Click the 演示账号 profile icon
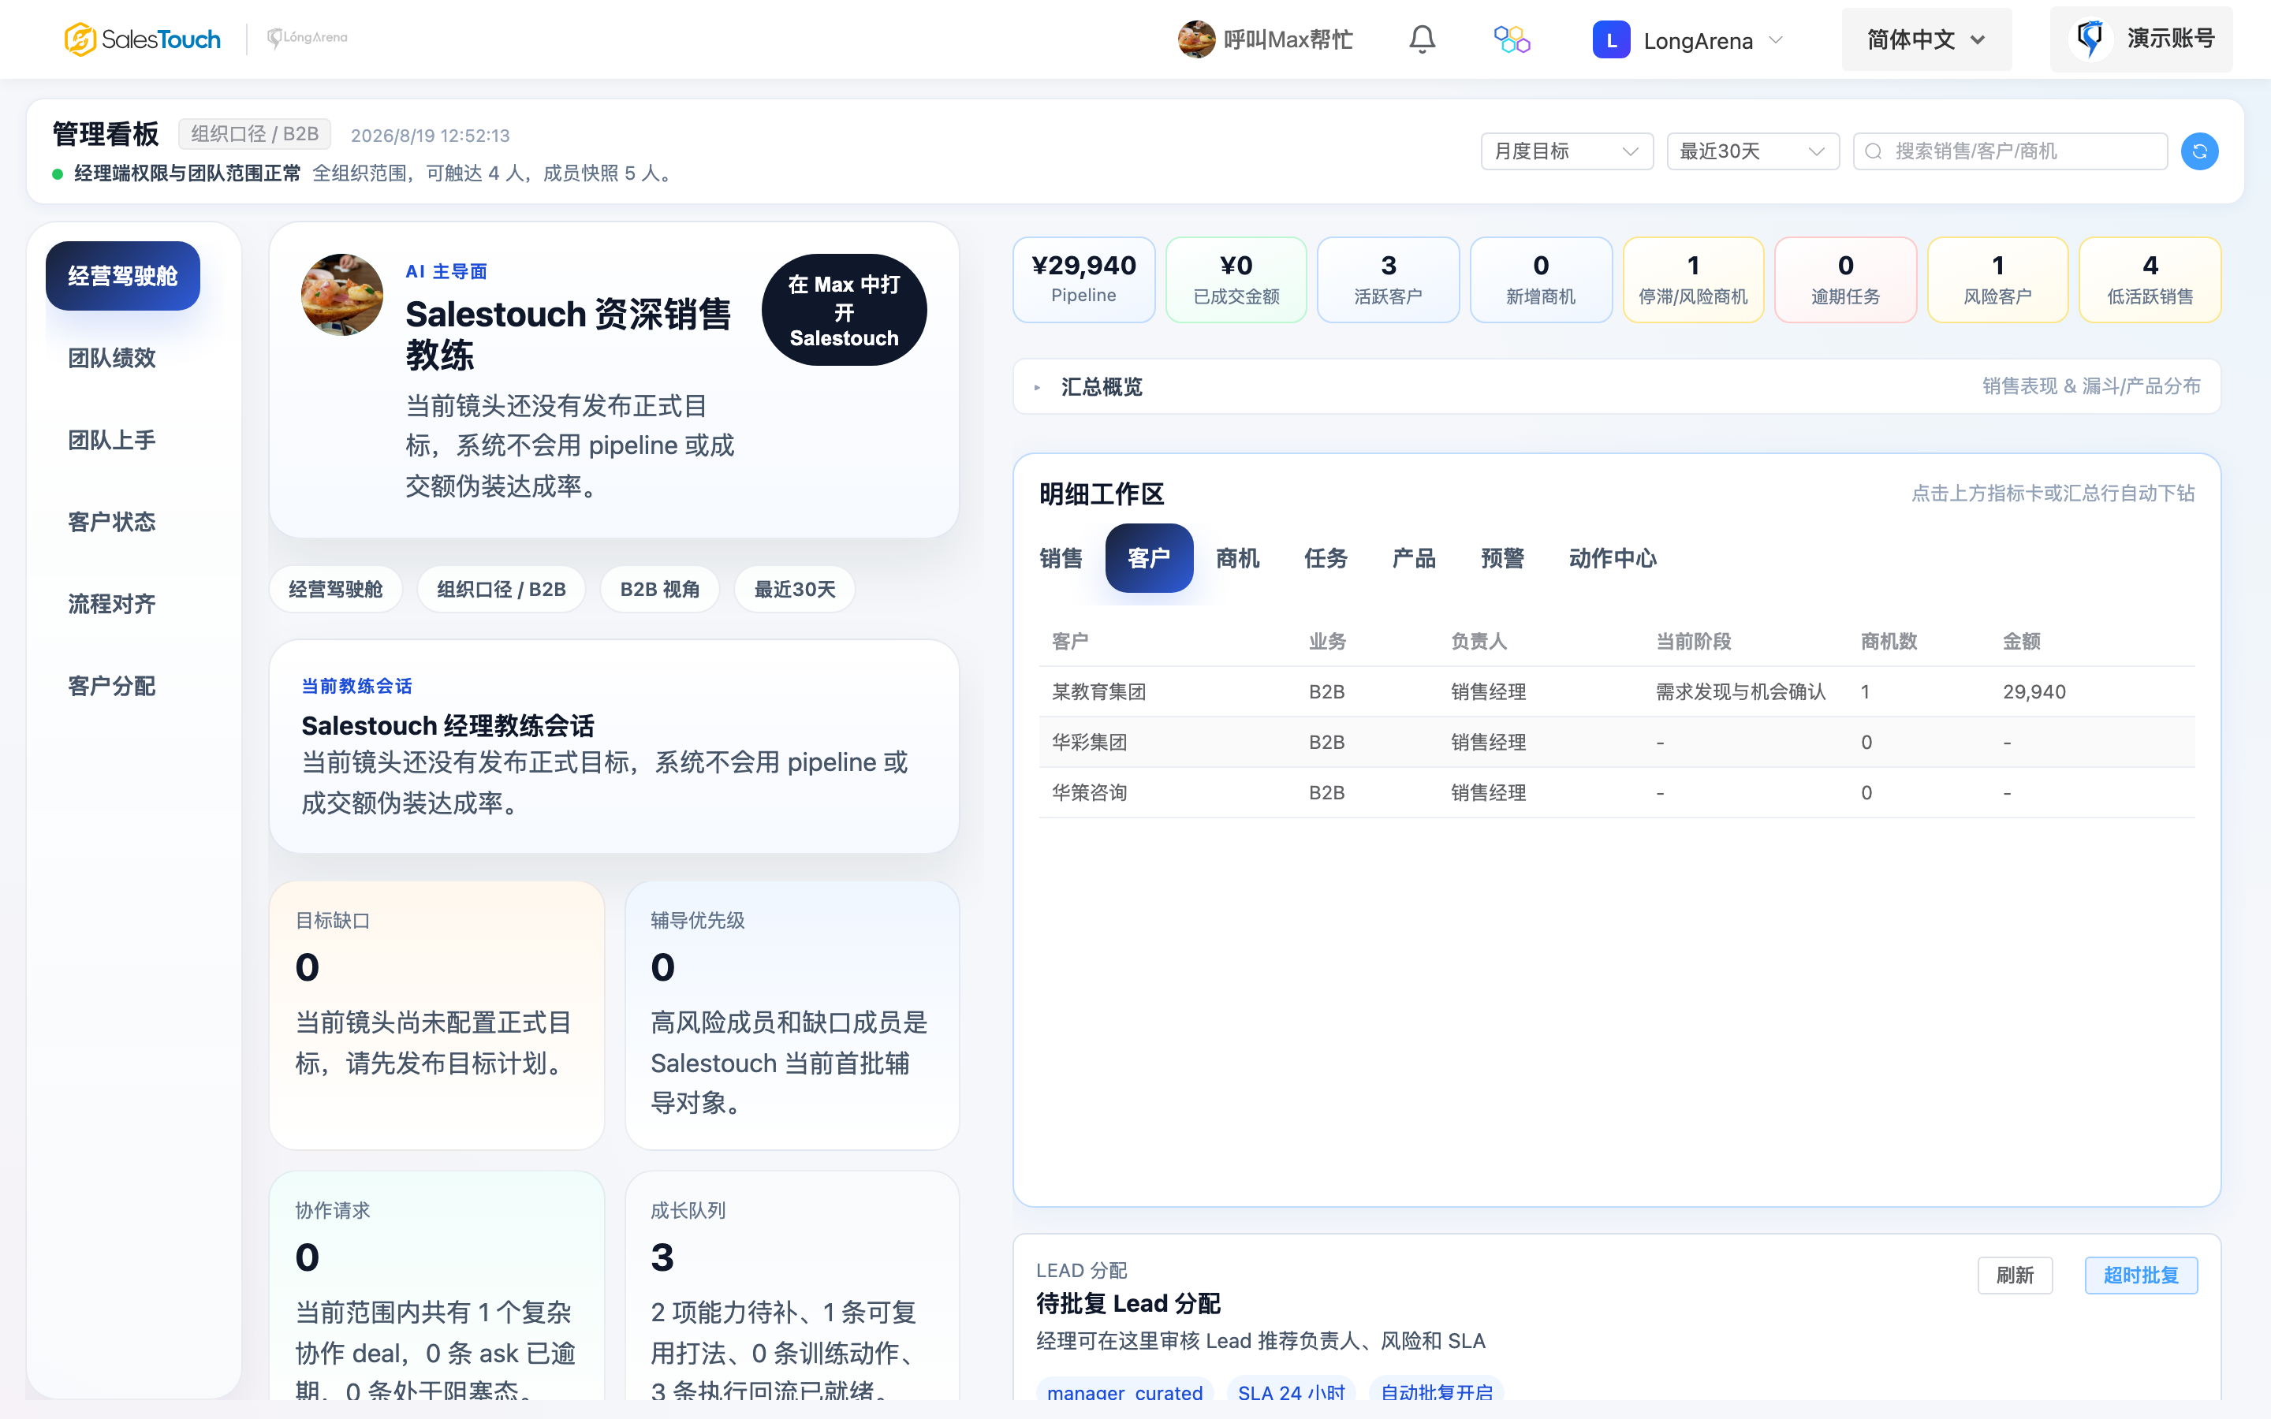The image size is (2271, 1419). coord(2090,39)
